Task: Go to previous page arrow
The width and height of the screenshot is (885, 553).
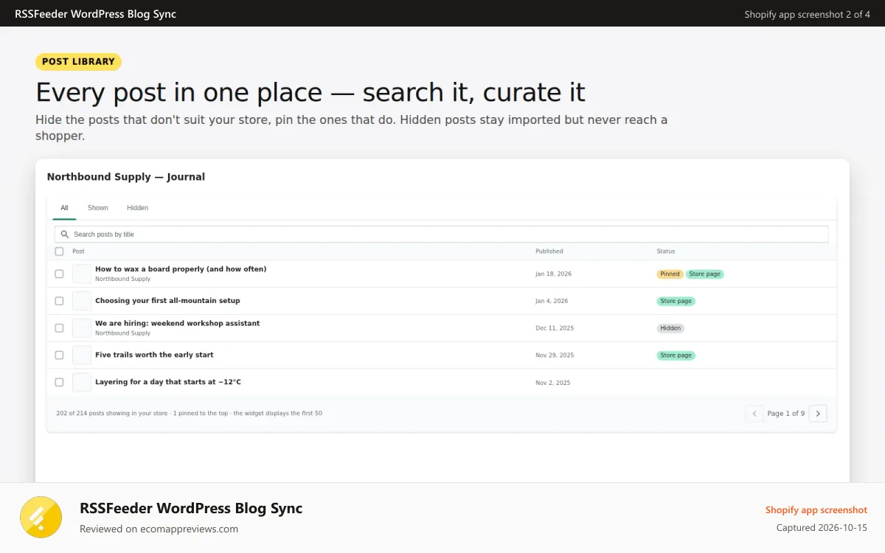Action: (x=754, y=414)
